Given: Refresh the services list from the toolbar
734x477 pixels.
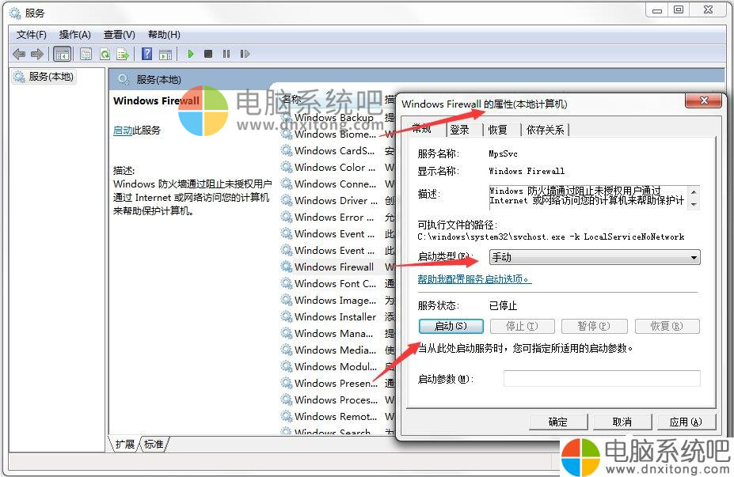Looking at the screenshot, I should [x=105, y=55].
